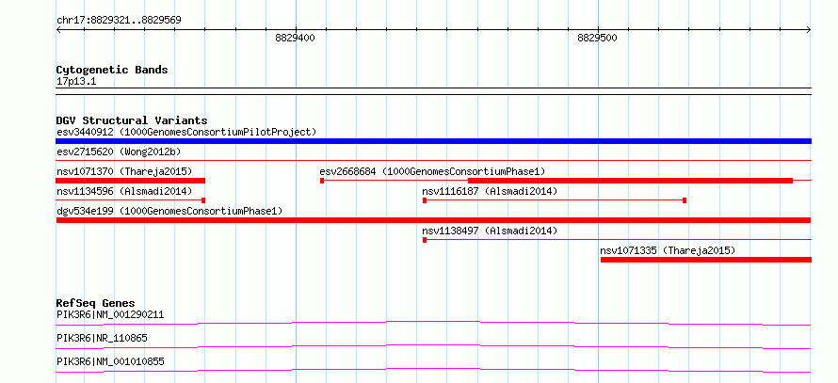
Task: Click the 17p13.1 band label
Action: tap(76, 82)
